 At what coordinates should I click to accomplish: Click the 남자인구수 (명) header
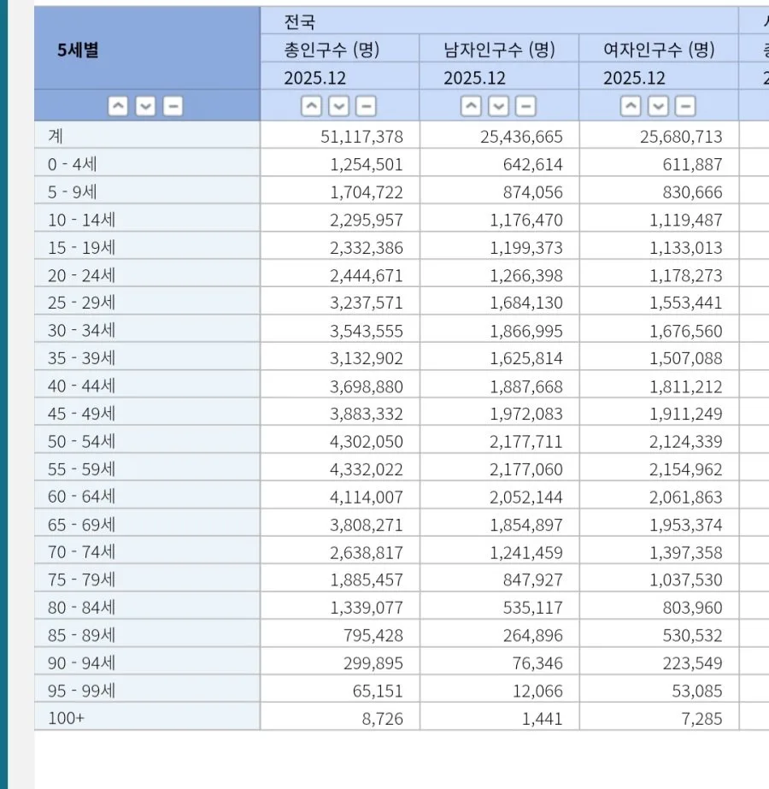(499, 49)
